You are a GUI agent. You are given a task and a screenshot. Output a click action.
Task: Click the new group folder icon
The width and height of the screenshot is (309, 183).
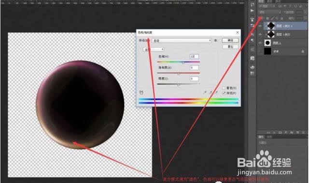point(292,133)
